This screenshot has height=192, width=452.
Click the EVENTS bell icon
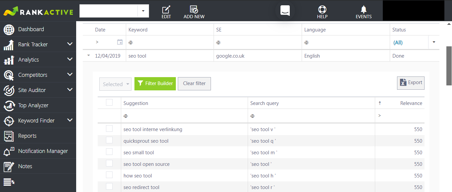click(364, 9)
